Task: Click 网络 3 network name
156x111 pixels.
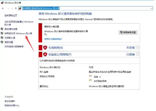Action: [x=97, y=77]
